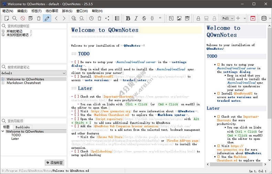
Task: Click the insert link icon
Action: pyautogui.click(x=171, y=18)
